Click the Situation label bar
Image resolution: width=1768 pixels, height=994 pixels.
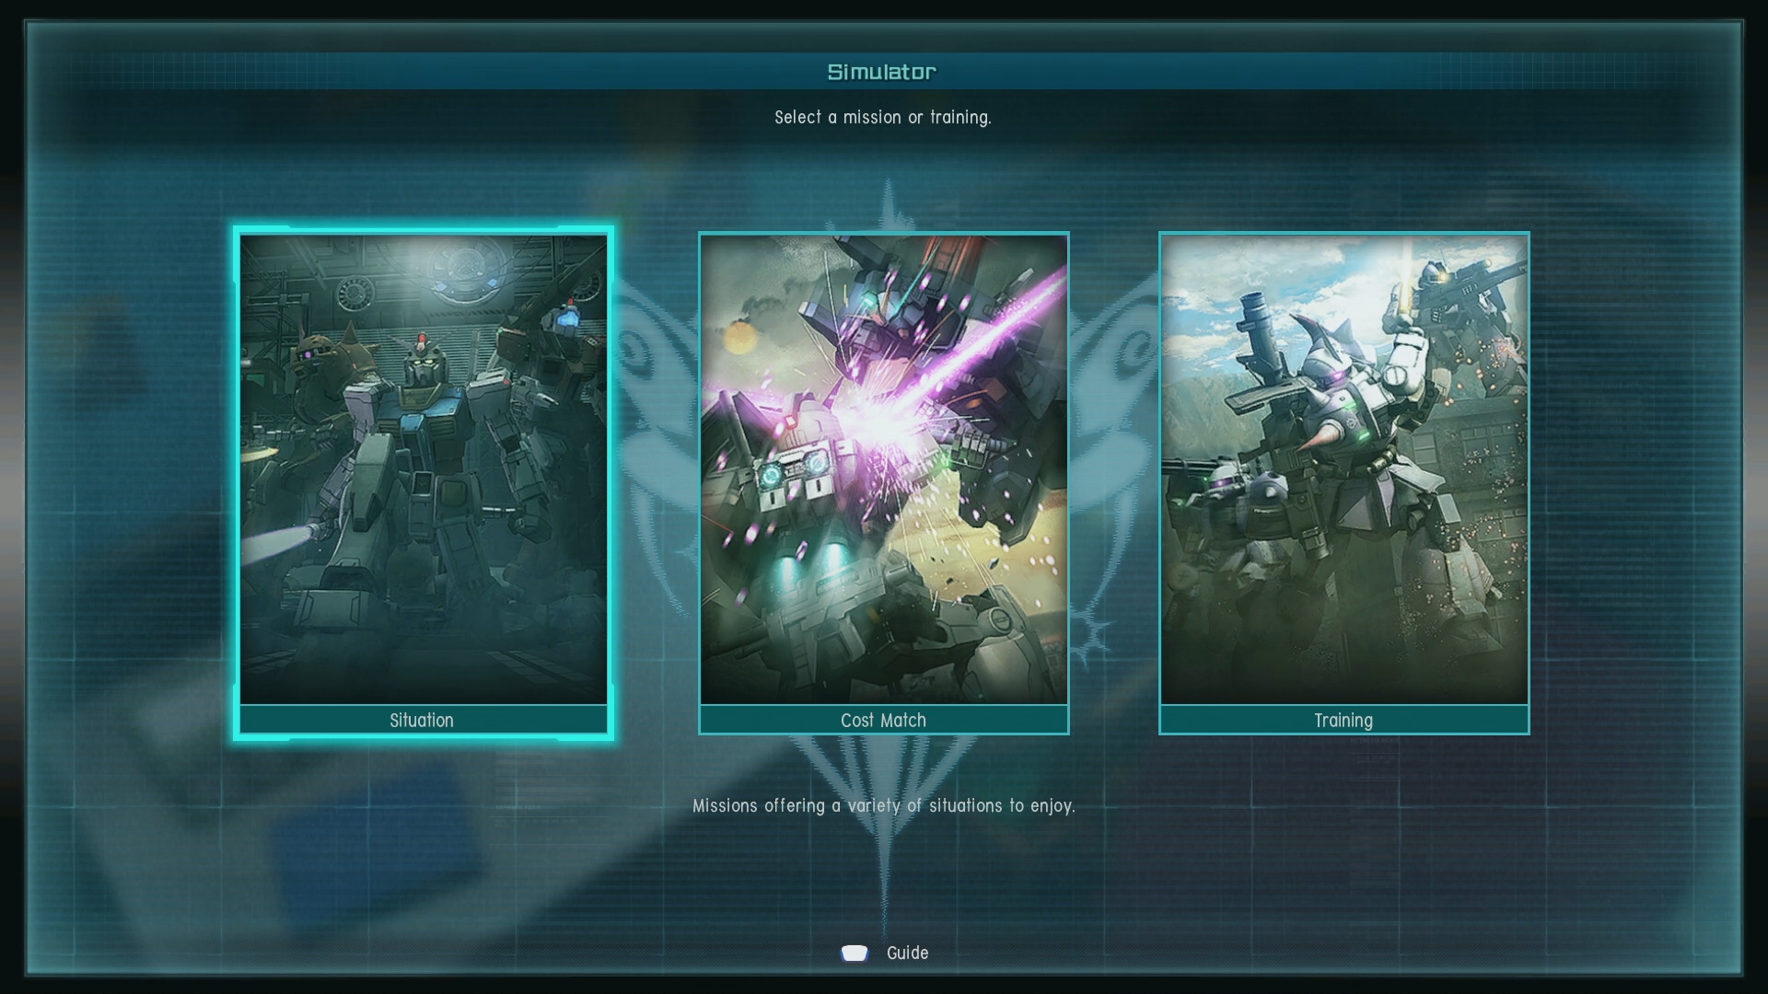(x=423, y=720)
